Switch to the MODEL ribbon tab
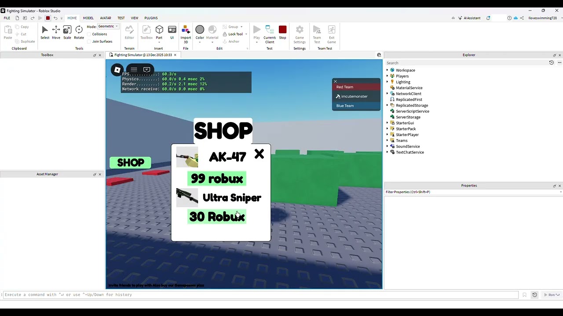 pos(88,18)
